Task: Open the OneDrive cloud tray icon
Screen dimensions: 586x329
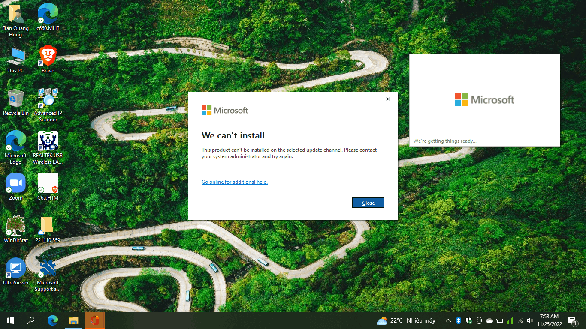Action: (489, 320)
